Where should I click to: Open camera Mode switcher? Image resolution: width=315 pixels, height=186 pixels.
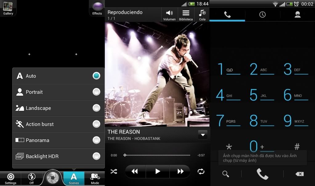95,179
